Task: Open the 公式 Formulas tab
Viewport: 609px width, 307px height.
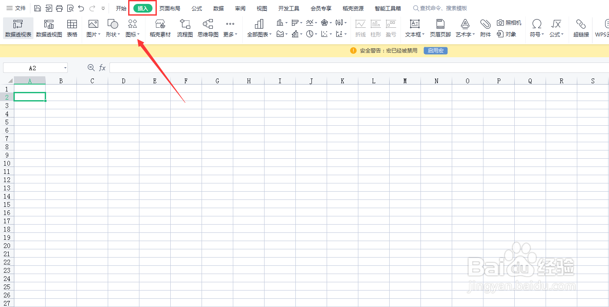Action: [197, 8]
